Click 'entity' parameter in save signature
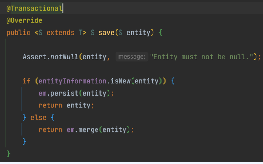This screenshot has height=164, width=263. (x=138, y=33)
